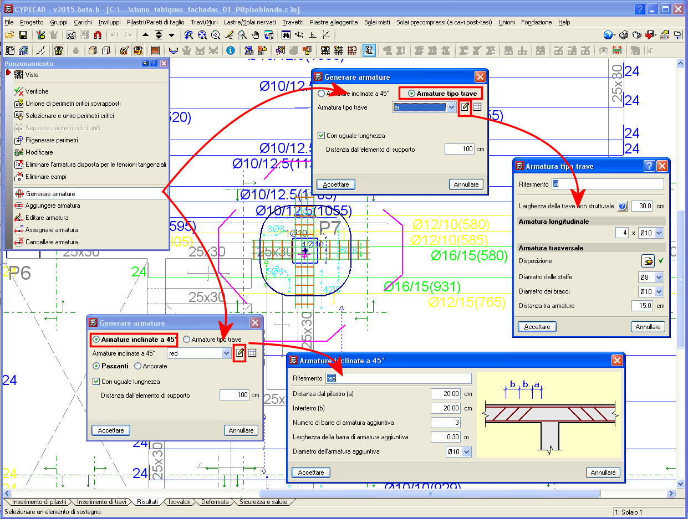The image size is (688, 519).
Task: Select Armature tipo trave radio in upper dialog
Action: click(411, 94)
